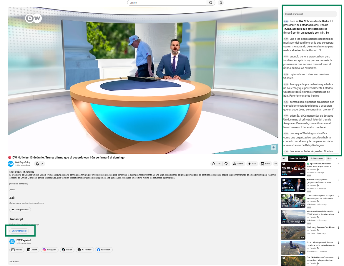Open DW X (Twitter) link
Image resolution: width=344 pixels, height=266 pixels.
[85, 250]
